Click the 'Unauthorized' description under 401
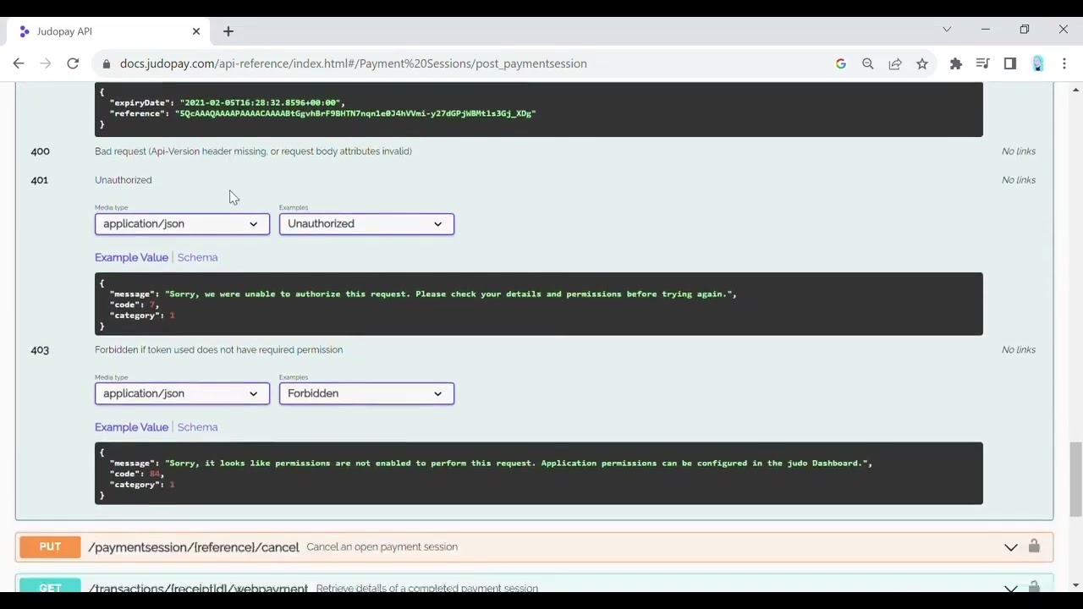 point(124,180)
